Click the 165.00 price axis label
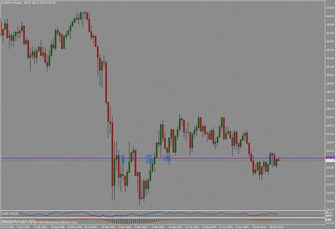 click(330, 25)
